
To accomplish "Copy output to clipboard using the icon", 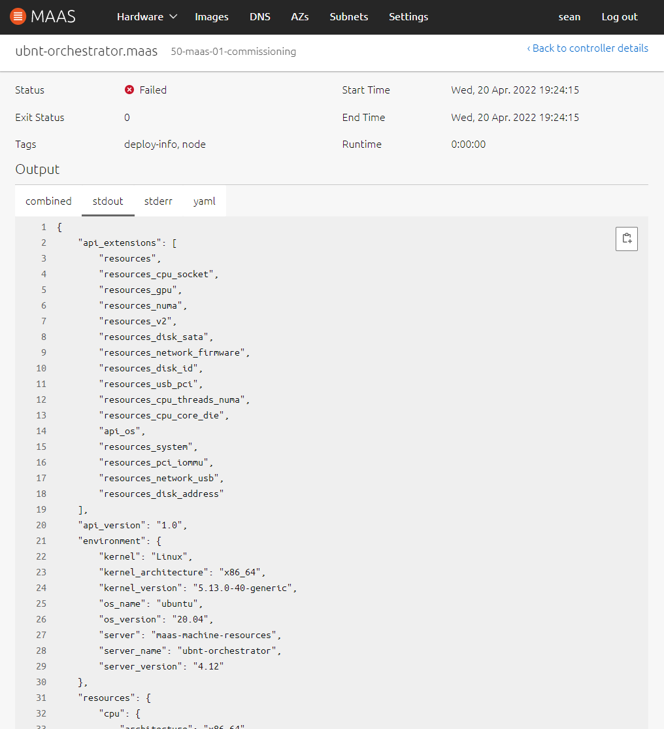I will click(x=626, y=239).
